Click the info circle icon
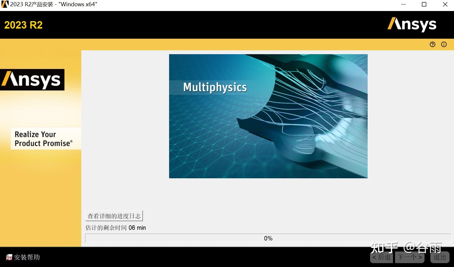The height and width of the screenshot is (267, 454). coord(444,44)
